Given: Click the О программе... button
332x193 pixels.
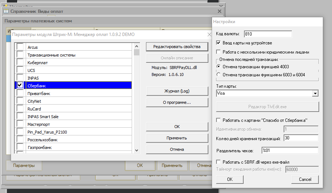Looking at the screenshot, I should [174, 102].
